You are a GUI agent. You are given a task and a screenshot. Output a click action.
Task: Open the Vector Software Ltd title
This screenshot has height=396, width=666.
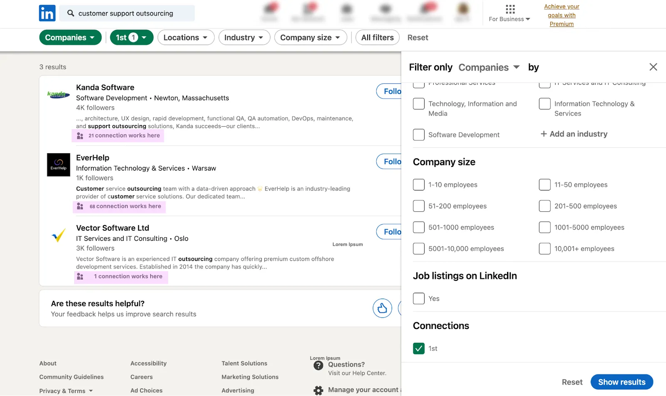(x=112, y=228)
